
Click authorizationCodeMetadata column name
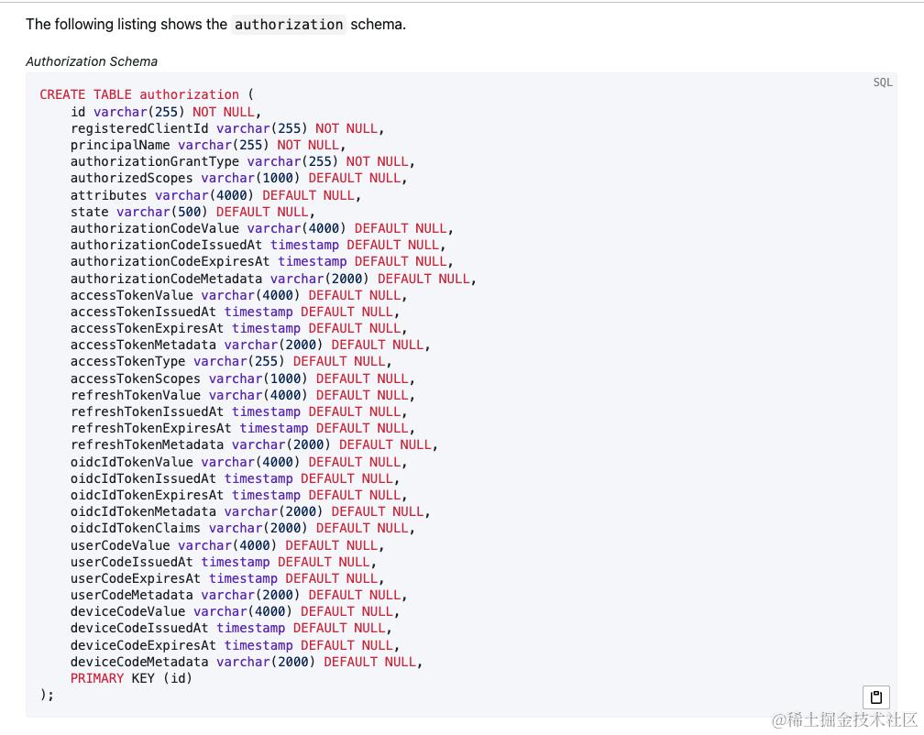point(166,279)
